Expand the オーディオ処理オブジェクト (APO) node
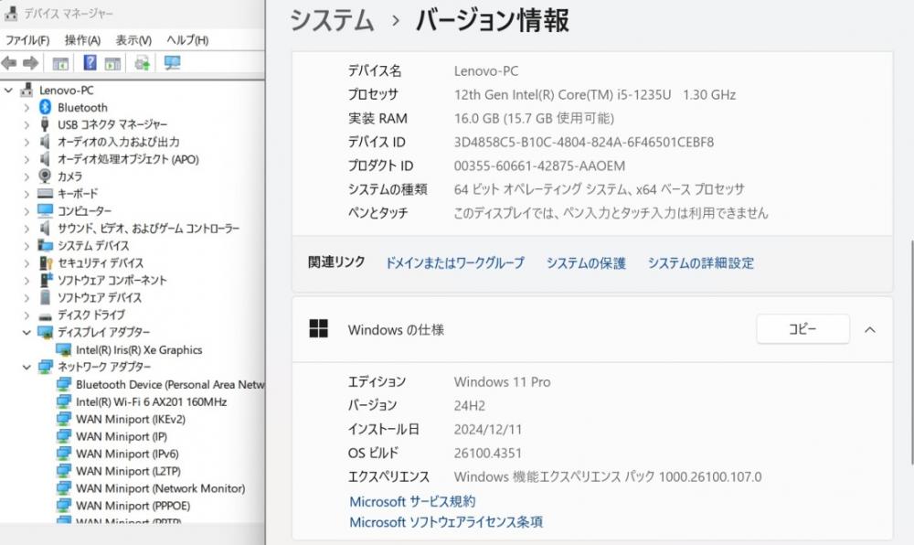Viewport: 914px width, 545px height. (27, 159)
